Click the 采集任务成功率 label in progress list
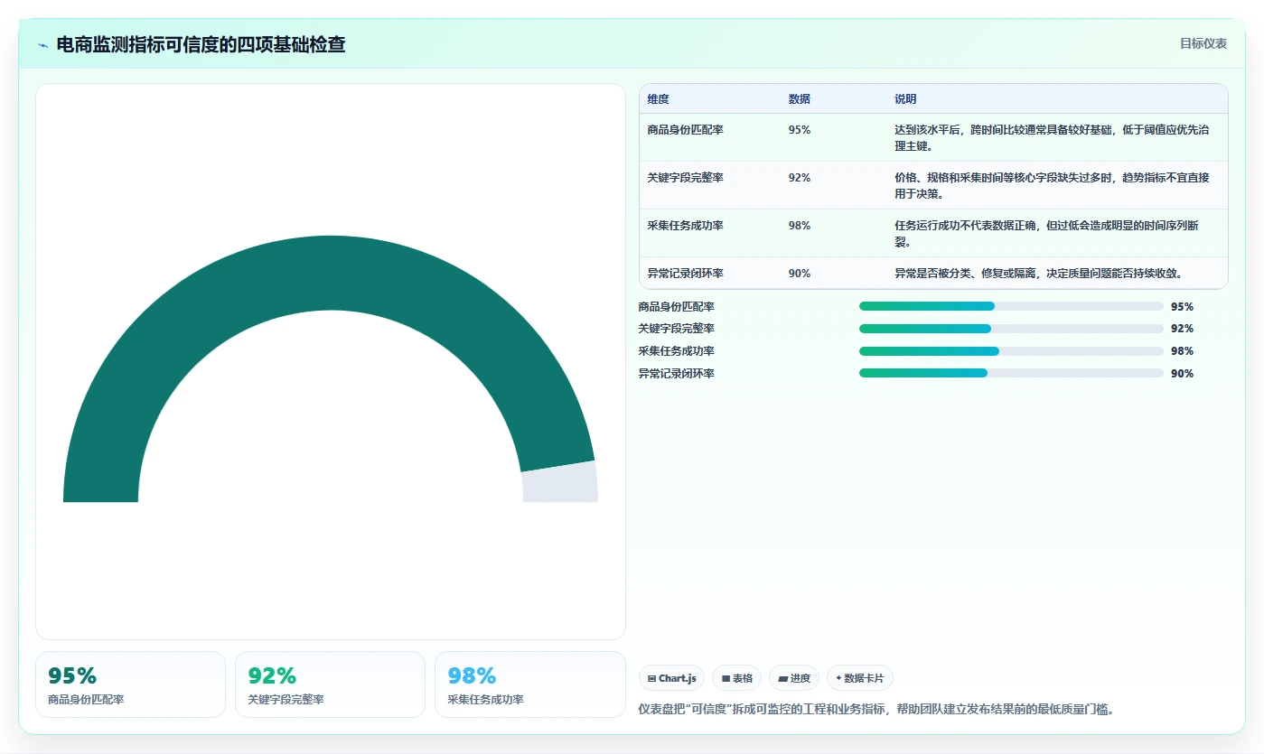 677,351
